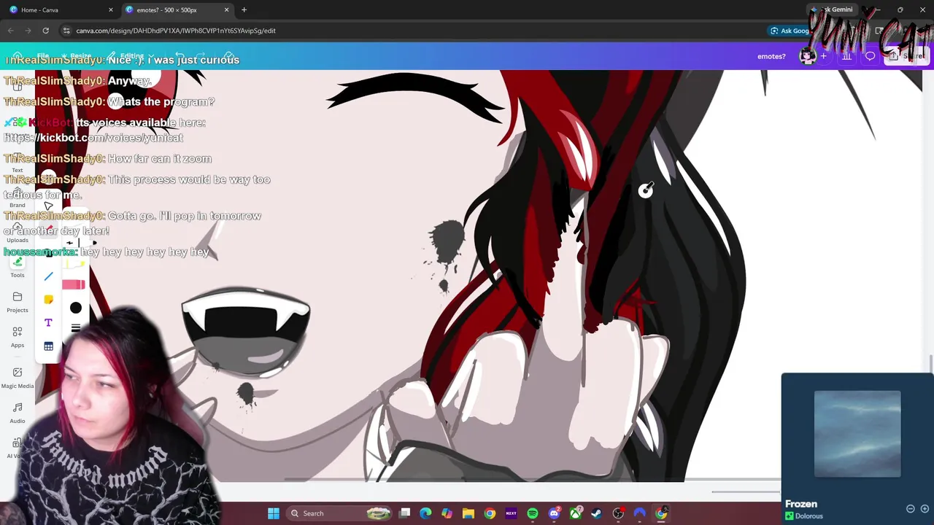This screenshot has width=934, height=525.
Task: Open the Resize menu
Action: tap(76, 56)
